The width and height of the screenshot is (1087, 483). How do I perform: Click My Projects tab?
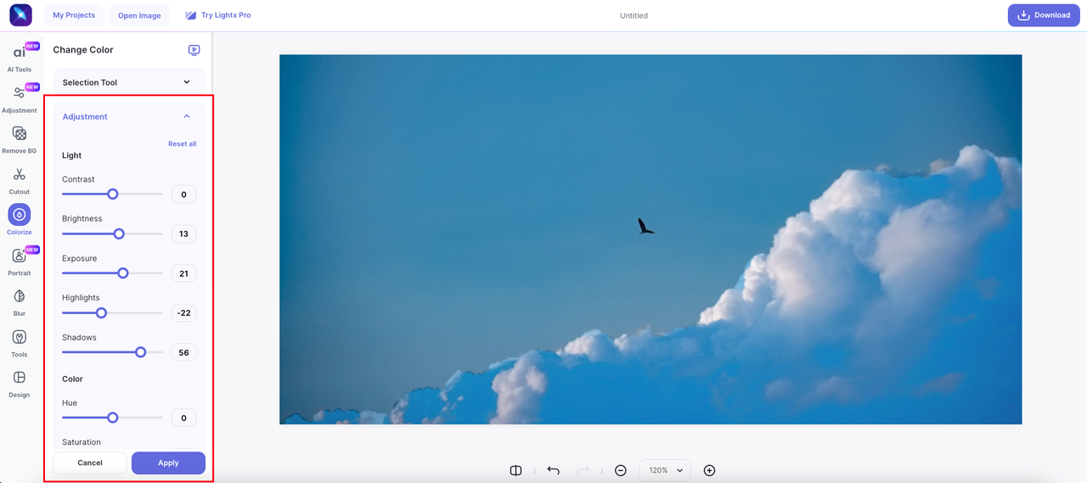pos(74,15)
